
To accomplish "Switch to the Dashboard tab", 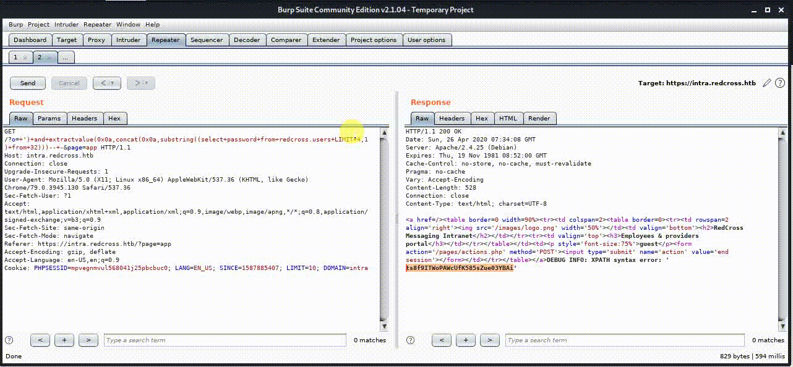I will (x=30, y=40).
